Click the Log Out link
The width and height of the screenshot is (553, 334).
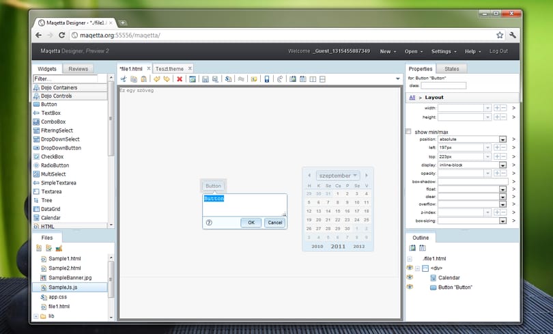coord(498,51)
